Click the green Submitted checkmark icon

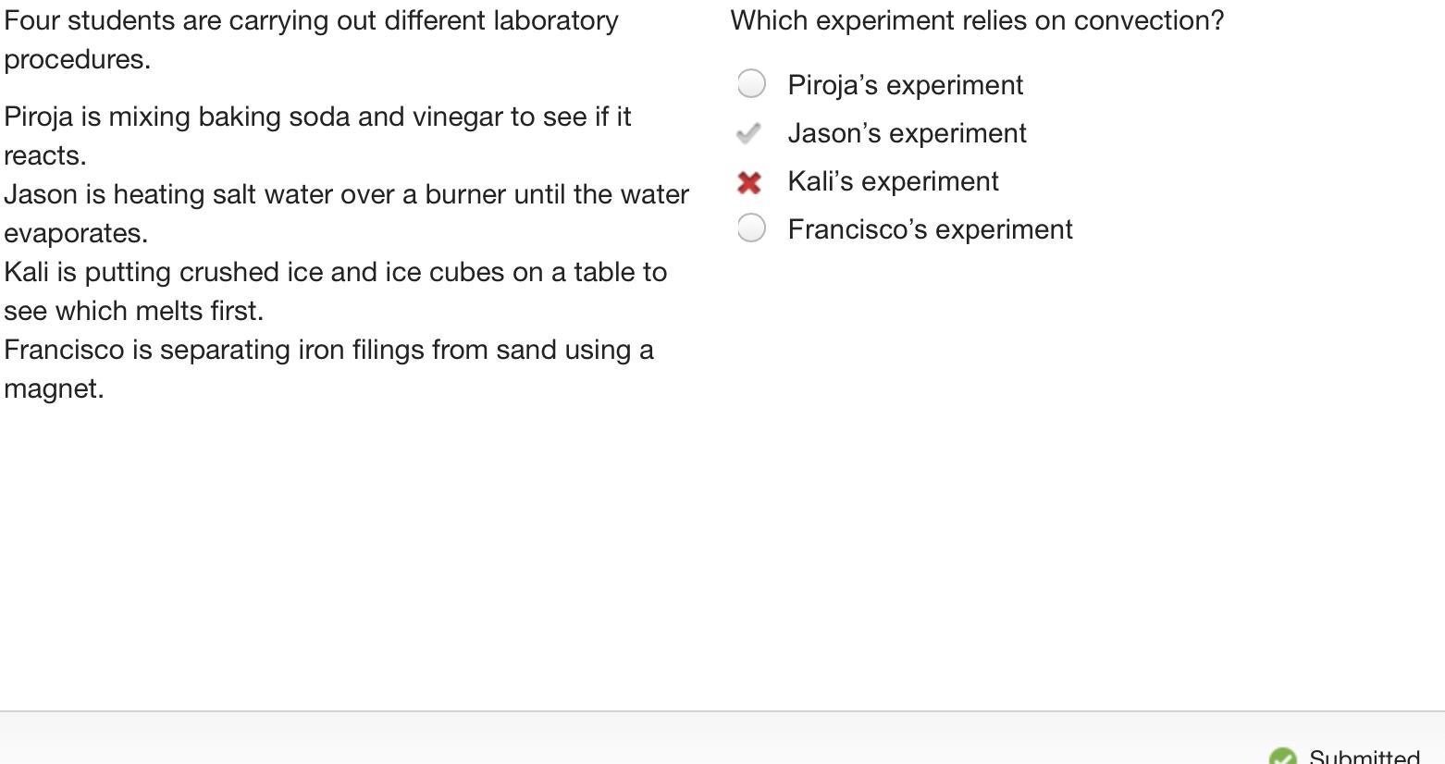click(x=1282, y=757)
